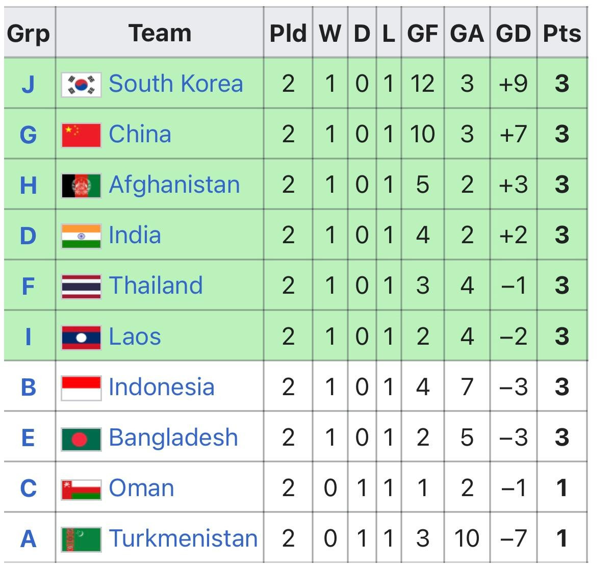Follow the Turkmenistan team link
The width and height of the screenshot is (613, 566).
(x=183, y=538)
